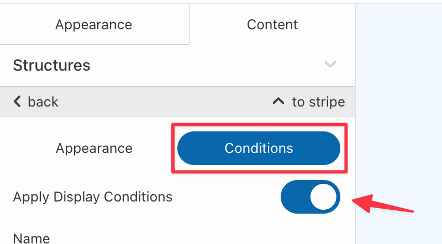Jump up via the to stripe link
Screen dimensions: 442x244
coord(318,102)
